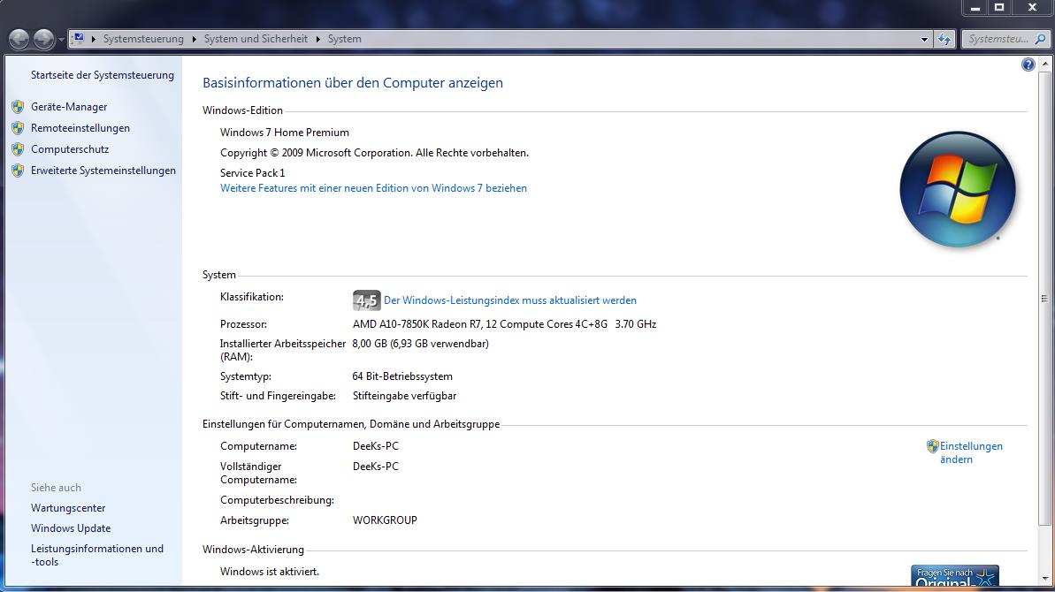Open Wartungscenter link
Viewport: 1055px width, 592px height.
coord(68,508)
